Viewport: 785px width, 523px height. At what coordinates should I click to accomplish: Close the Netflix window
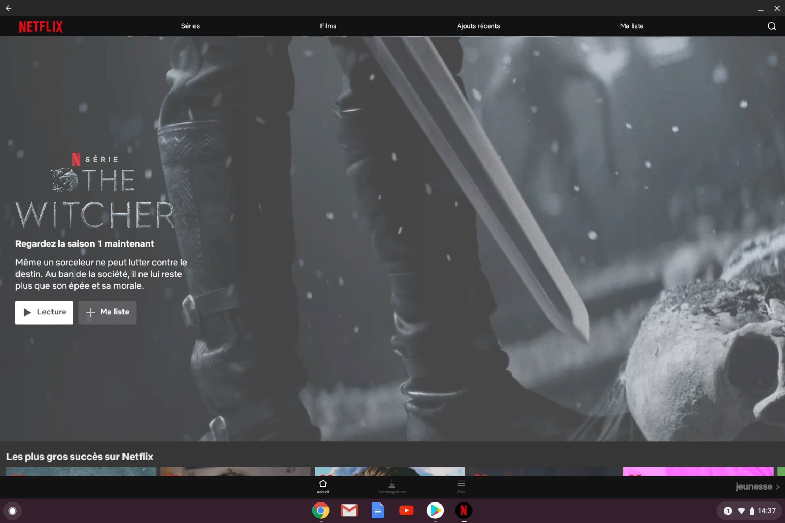[777, 8]
